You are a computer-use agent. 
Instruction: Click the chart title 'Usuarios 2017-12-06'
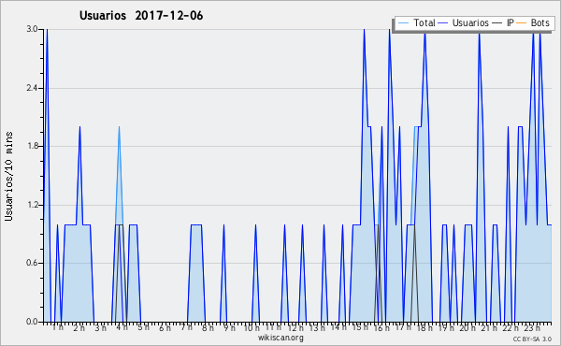pos(141,16)
